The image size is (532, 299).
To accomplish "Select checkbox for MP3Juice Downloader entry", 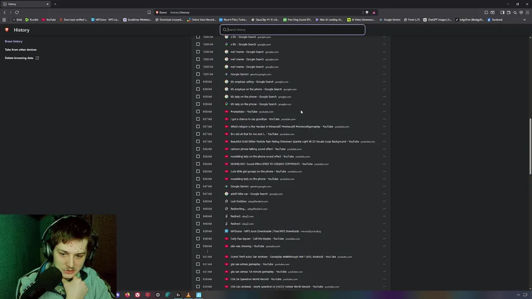I will click(x=198, y=231).
